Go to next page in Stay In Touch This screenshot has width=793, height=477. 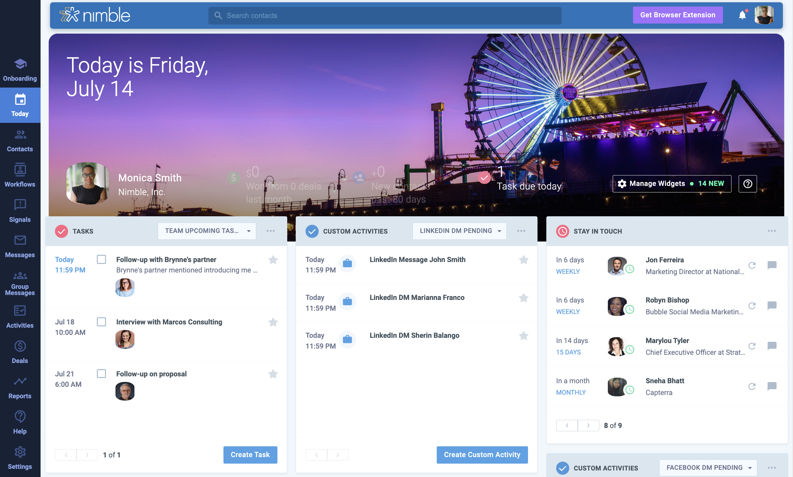588,425
